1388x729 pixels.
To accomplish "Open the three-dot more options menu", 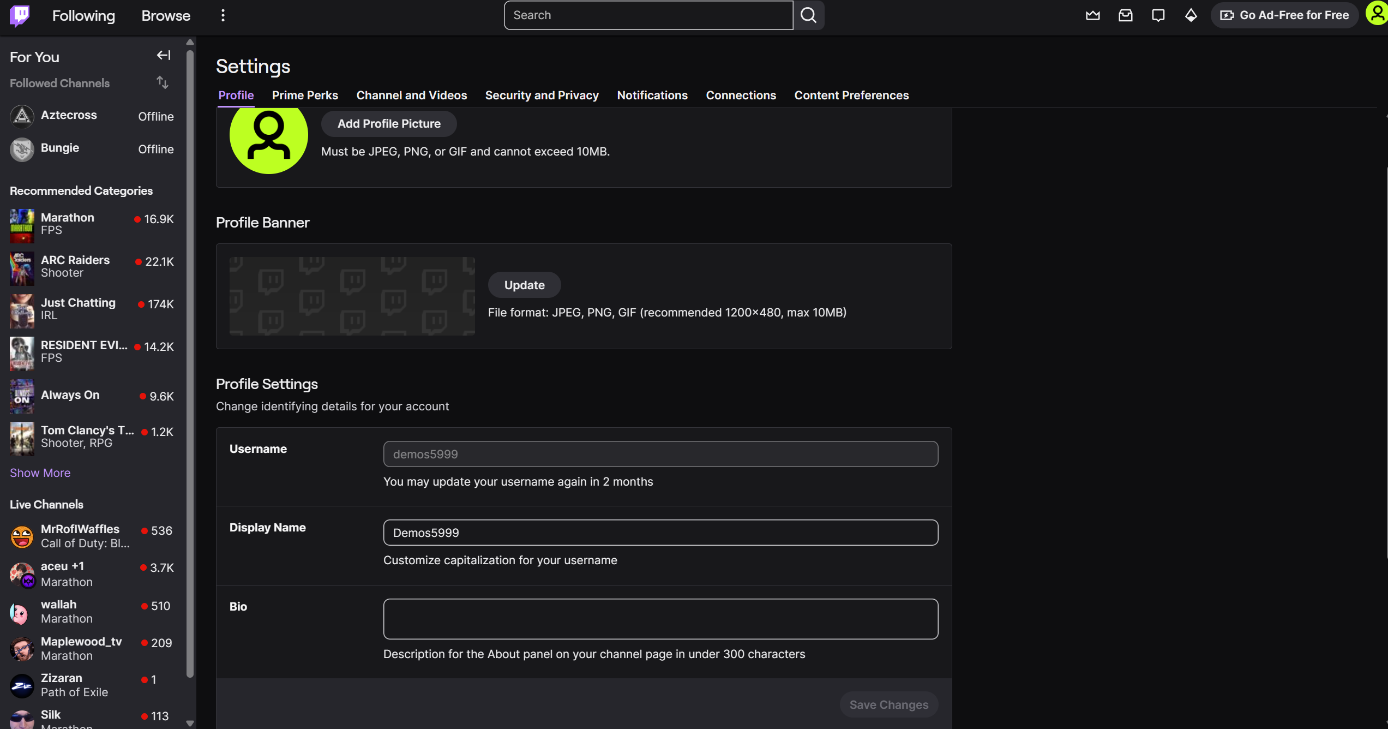I will tap(223, 15).
